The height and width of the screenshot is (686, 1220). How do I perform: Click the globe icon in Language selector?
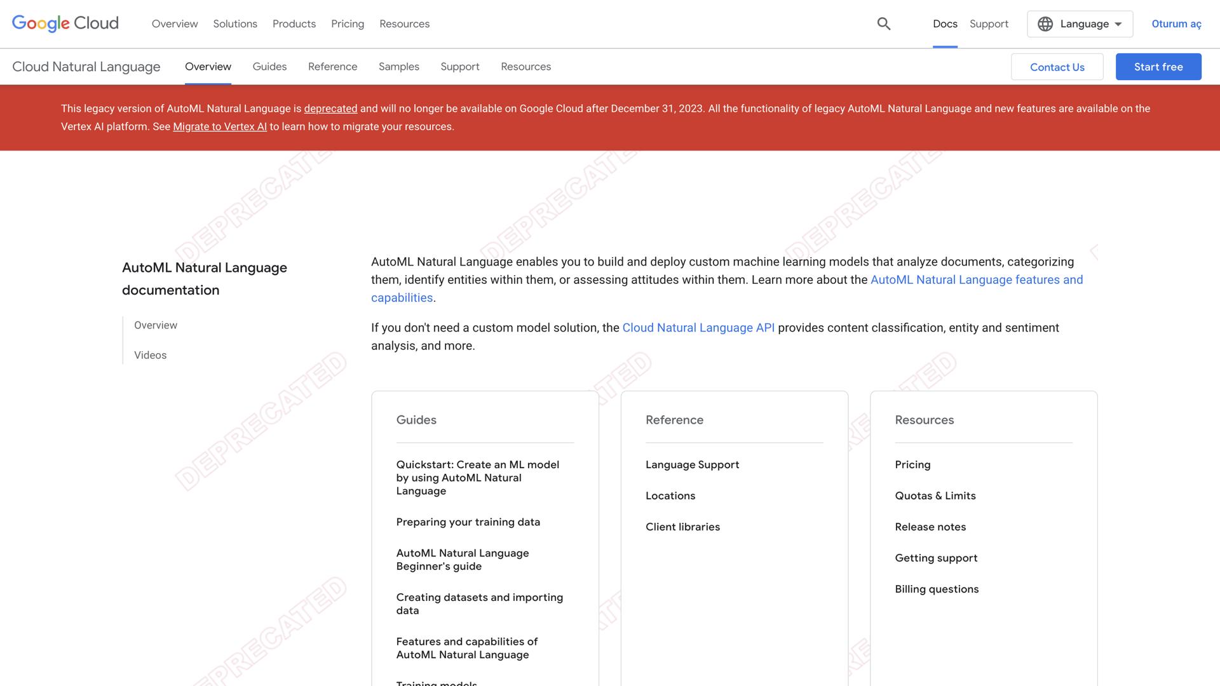(1045, 24)
